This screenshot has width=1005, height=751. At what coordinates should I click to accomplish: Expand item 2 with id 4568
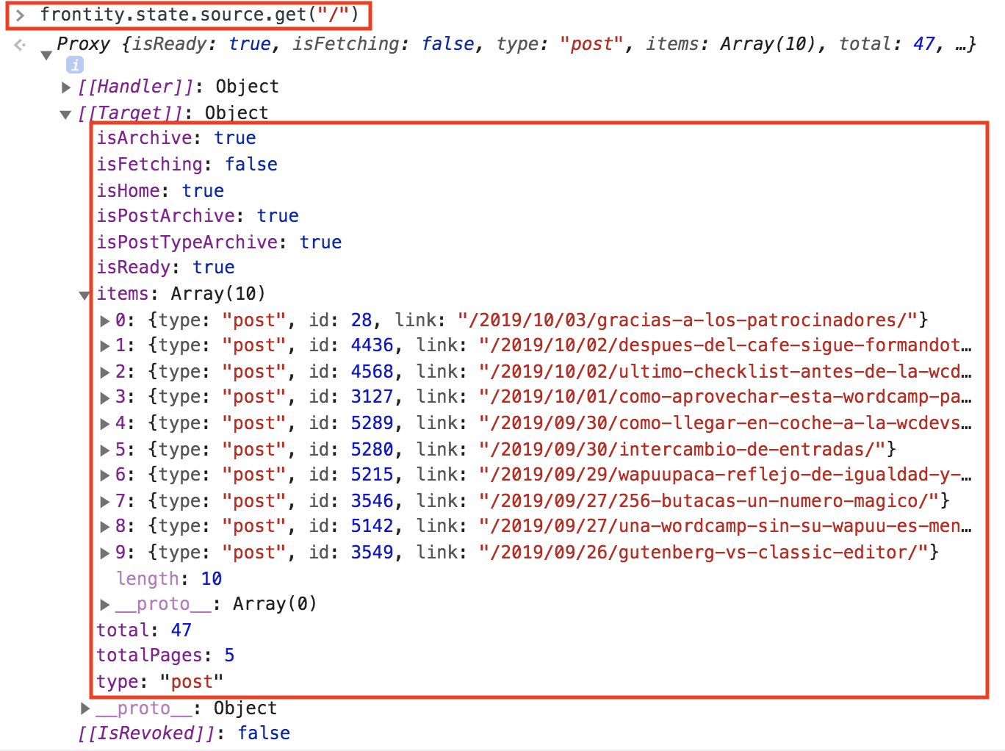pos(105,372)
